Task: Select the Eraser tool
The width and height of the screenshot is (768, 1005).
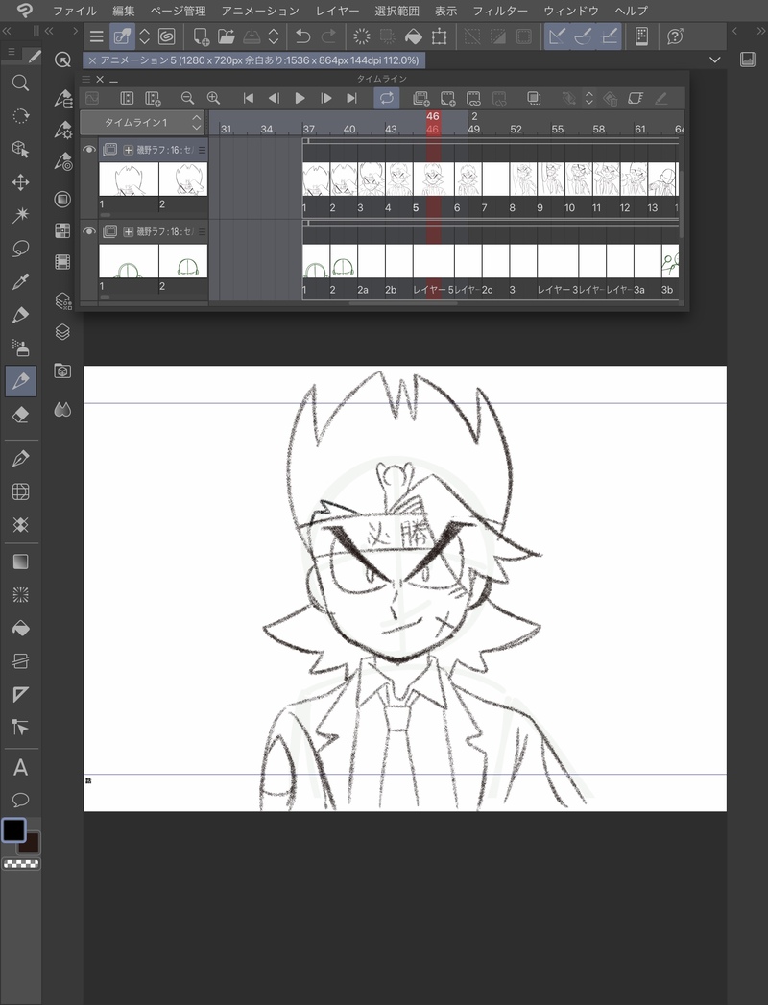Action: [x=20, y=414]
